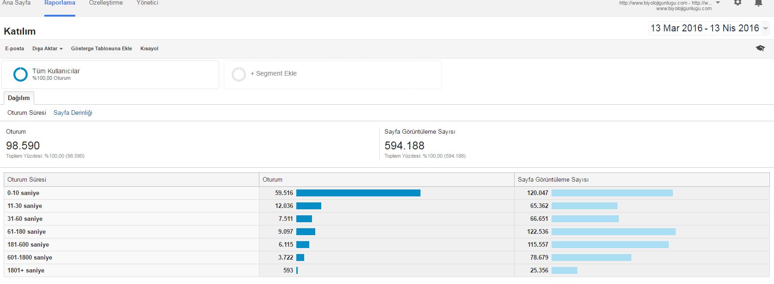Switch to the Sayfa Derinliği view
Image resolution: width=774 pixels, height=284 pixels.
(73, 112)
